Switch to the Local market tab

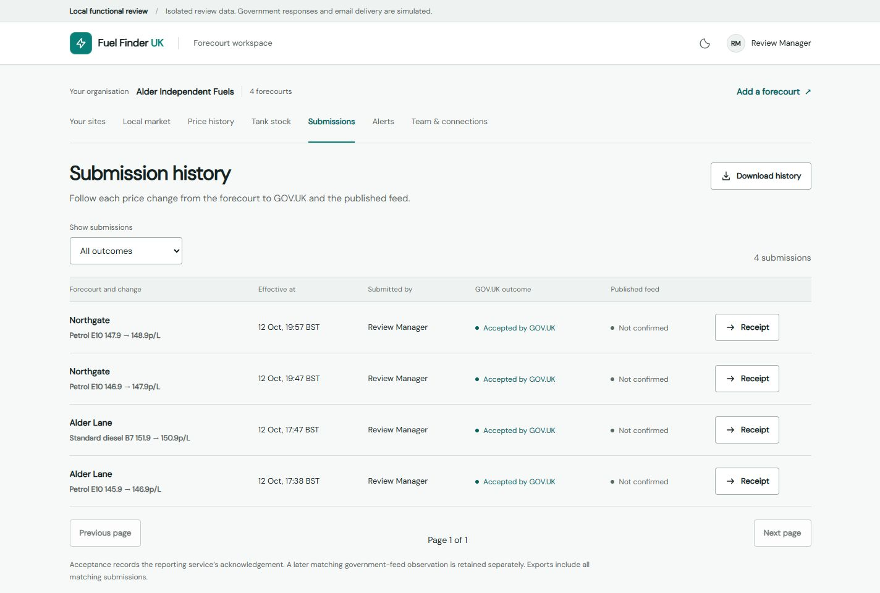146,122
